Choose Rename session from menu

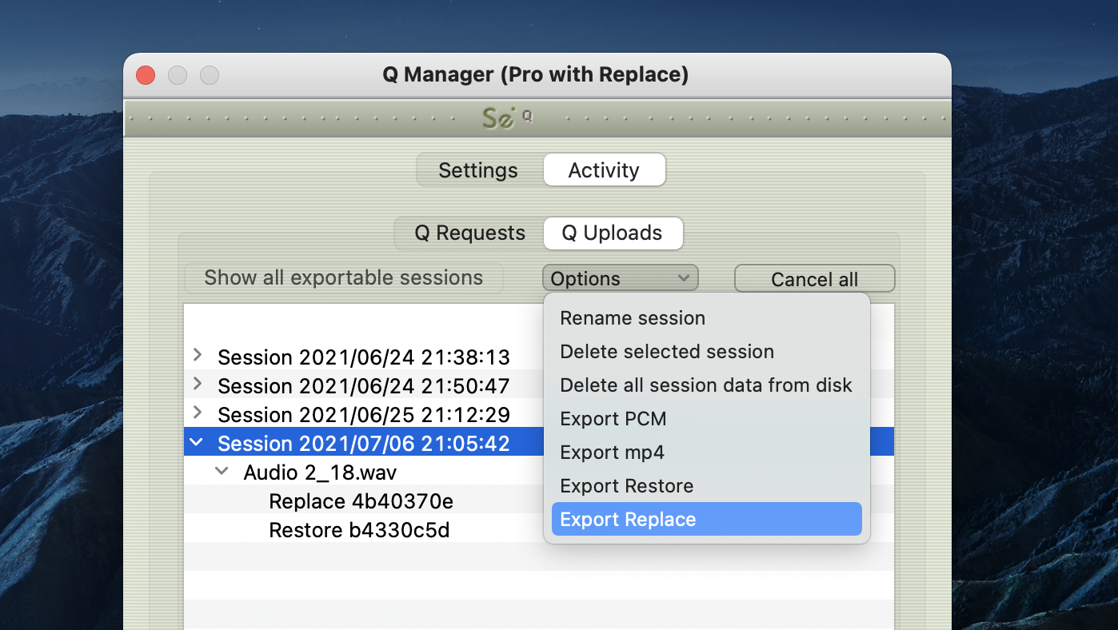(633, 318)
